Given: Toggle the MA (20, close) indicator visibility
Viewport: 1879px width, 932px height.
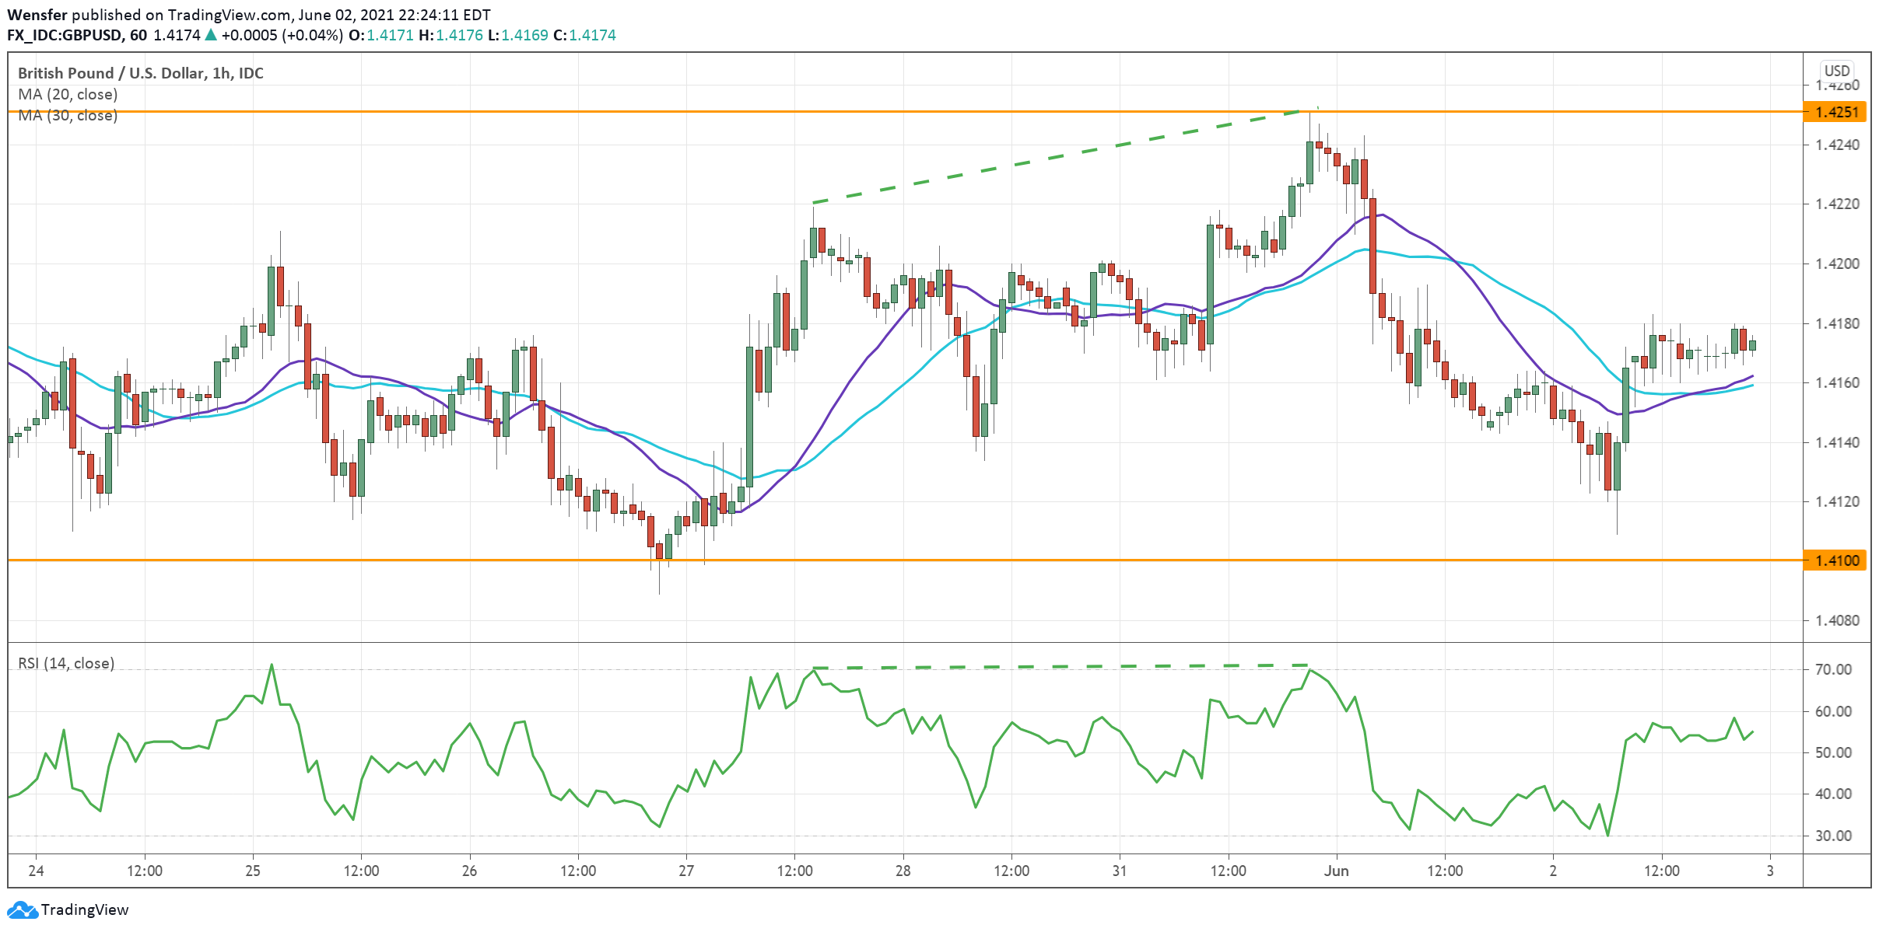Looking at the screenshot, I should (68, 94).
